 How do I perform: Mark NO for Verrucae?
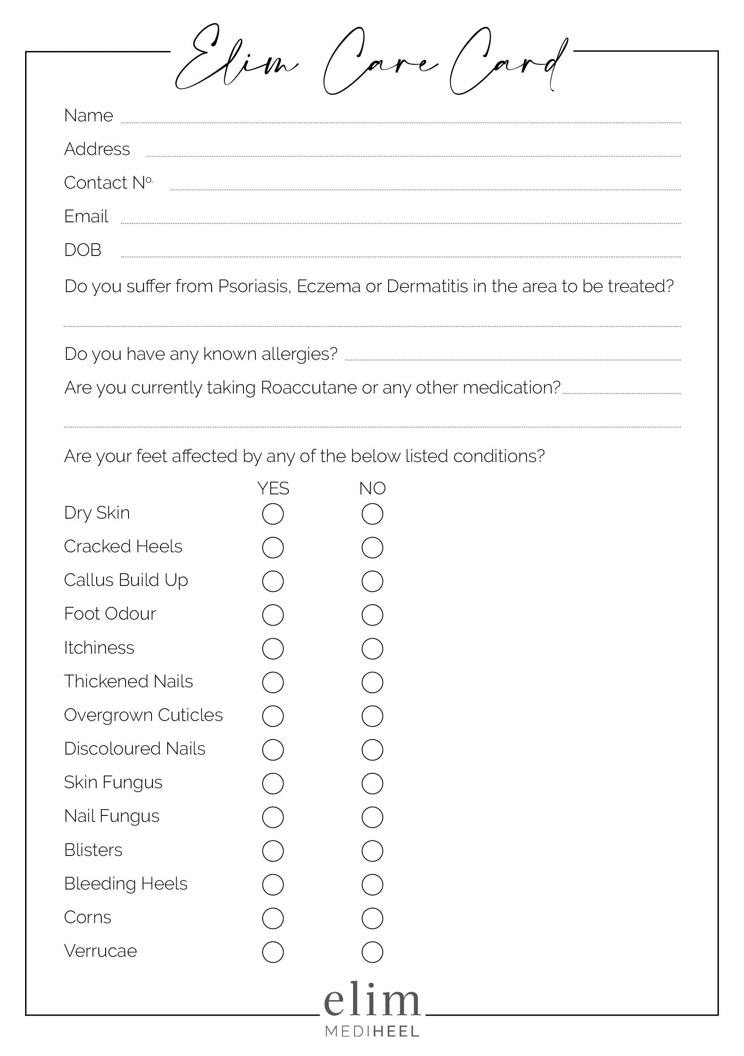pos(372,952)
